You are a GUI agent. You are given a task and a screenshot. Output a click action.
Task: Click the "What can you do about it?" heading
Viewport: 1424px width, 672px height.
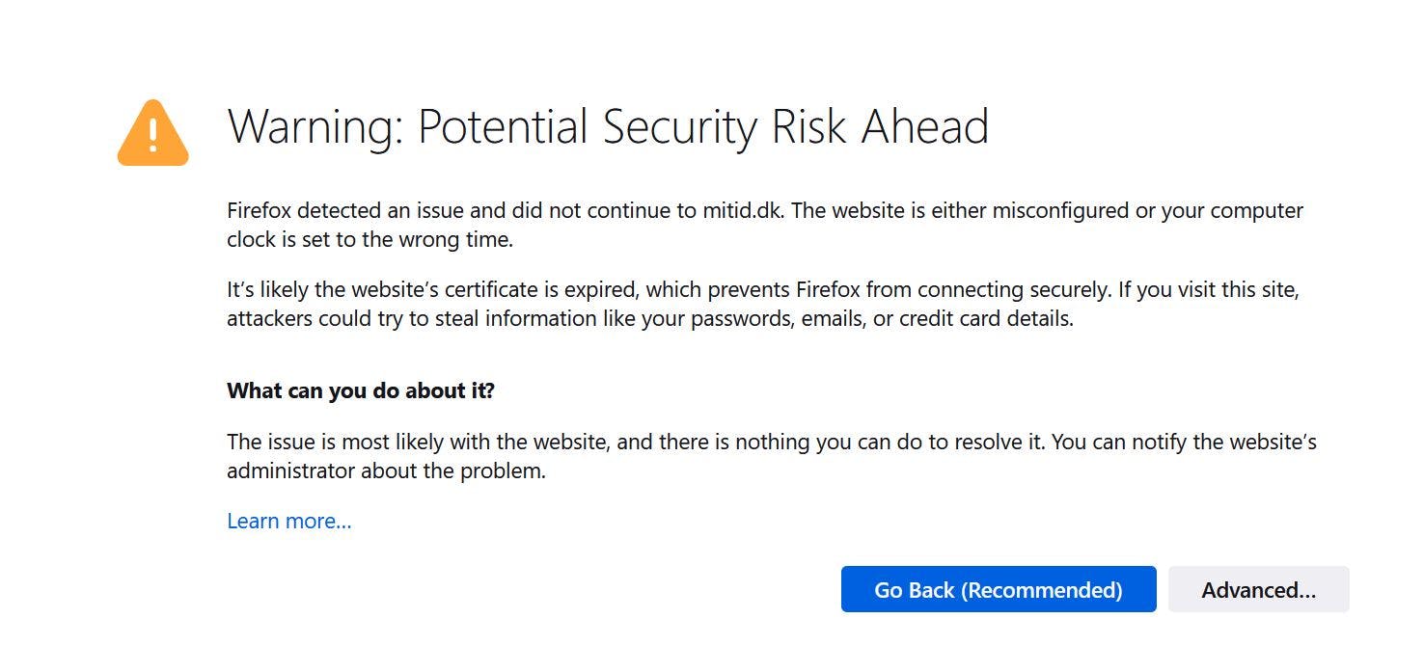pyautogui.click(x=361, y=390)
